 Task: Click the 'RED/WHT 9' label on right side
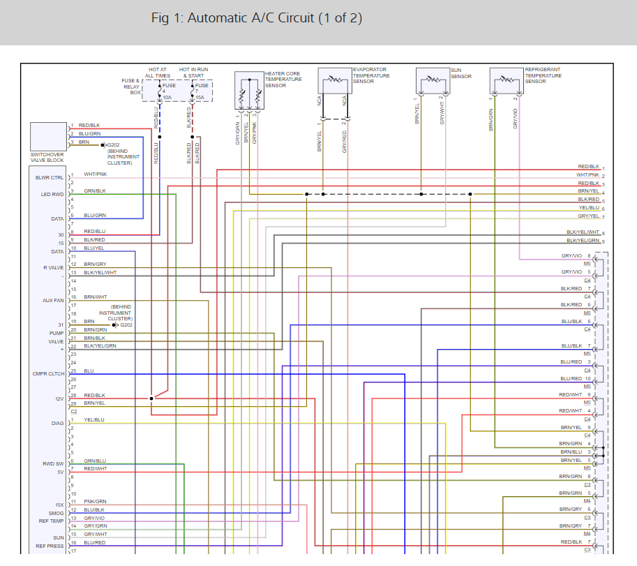pos(574,395)
